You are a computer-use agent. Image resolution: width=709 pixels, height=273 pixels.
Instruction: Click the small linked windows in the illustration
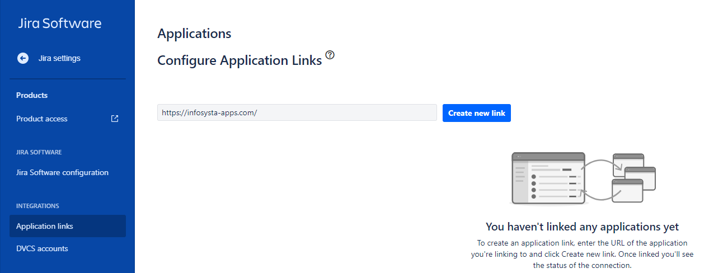pyautogui.click(x=633, y=178)
